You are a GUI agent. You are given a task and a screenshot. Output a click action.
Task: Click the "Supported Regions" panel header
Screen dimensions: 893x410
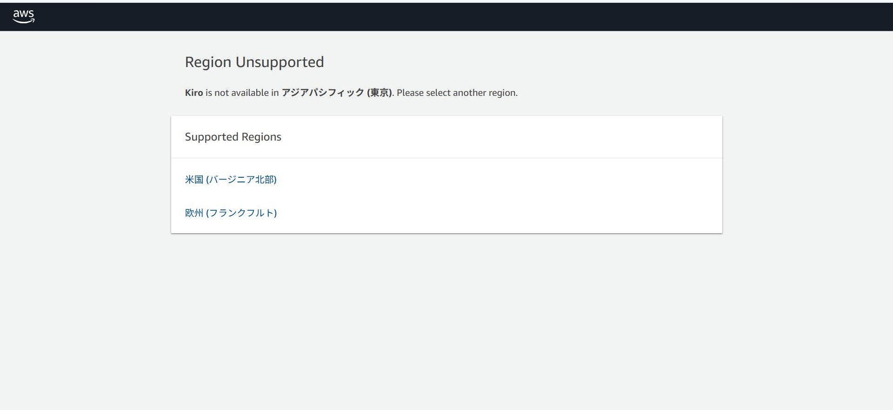pos(233,137)
